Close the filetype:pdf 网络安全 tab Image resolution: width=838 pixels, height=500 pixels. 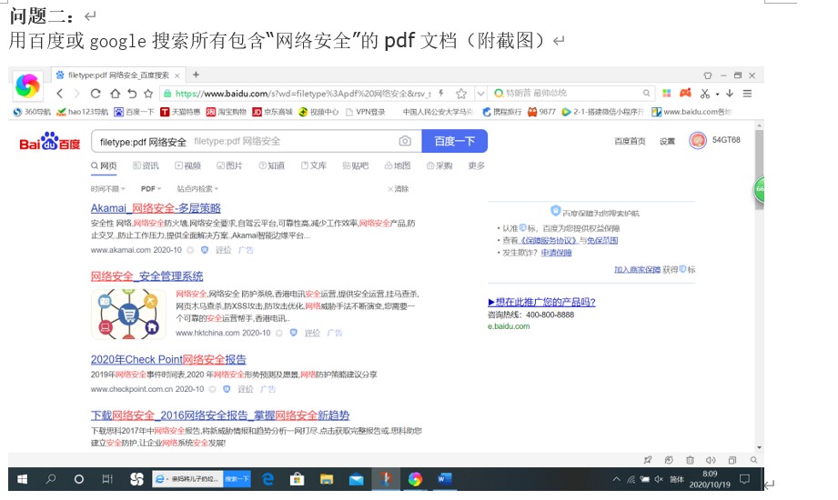(x=177, y=75)
